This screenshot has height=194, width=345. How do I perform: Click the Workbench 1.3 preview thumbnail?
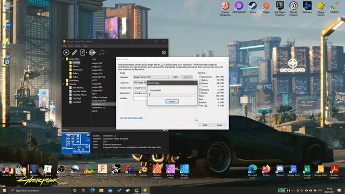[x=76, y=143]
